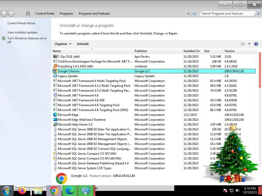Click the network tray icon

[232, 190]
